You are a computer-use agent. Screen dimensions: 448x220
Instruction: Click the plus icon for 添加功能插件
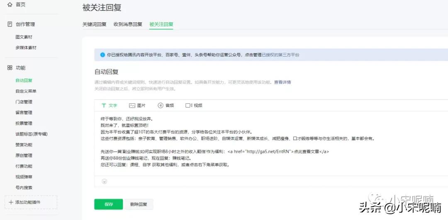click(x=11, y=202)
